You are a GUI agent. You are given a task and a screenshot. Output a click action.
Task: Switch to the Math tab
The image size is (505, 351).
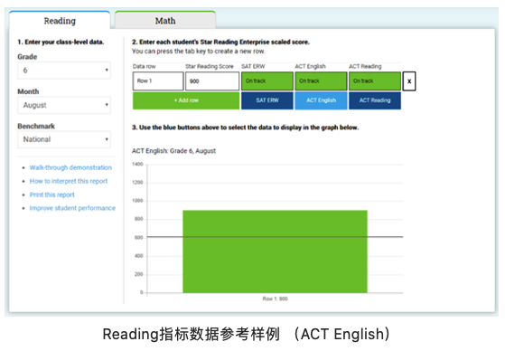pyautogui.click(x=165, y=21)
